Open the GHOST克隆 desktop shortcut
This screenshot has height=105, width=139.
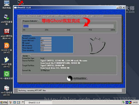click(x=7, y=62)
